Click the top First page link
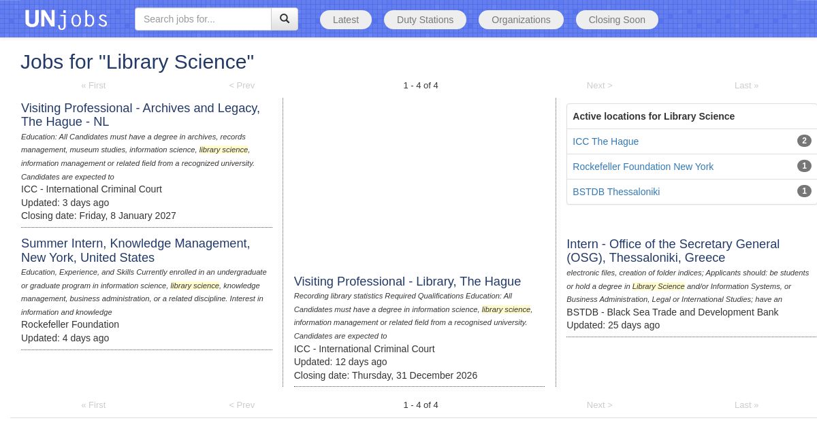Image resolution: width=817 pixels, height=427 pixels. (x=93, y=85)
